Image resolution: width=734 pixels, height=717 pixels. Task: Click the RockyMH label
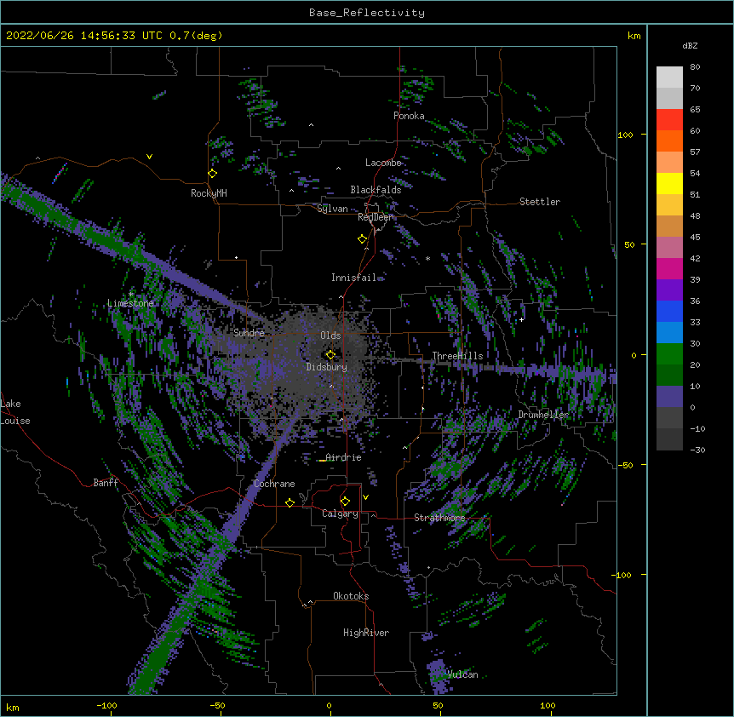tap(209, 193)
